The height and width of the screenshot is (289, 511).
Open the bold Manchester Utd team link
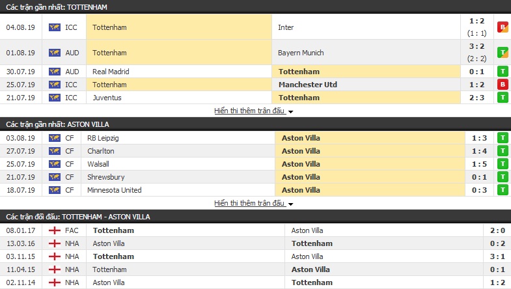coord(308,85)
